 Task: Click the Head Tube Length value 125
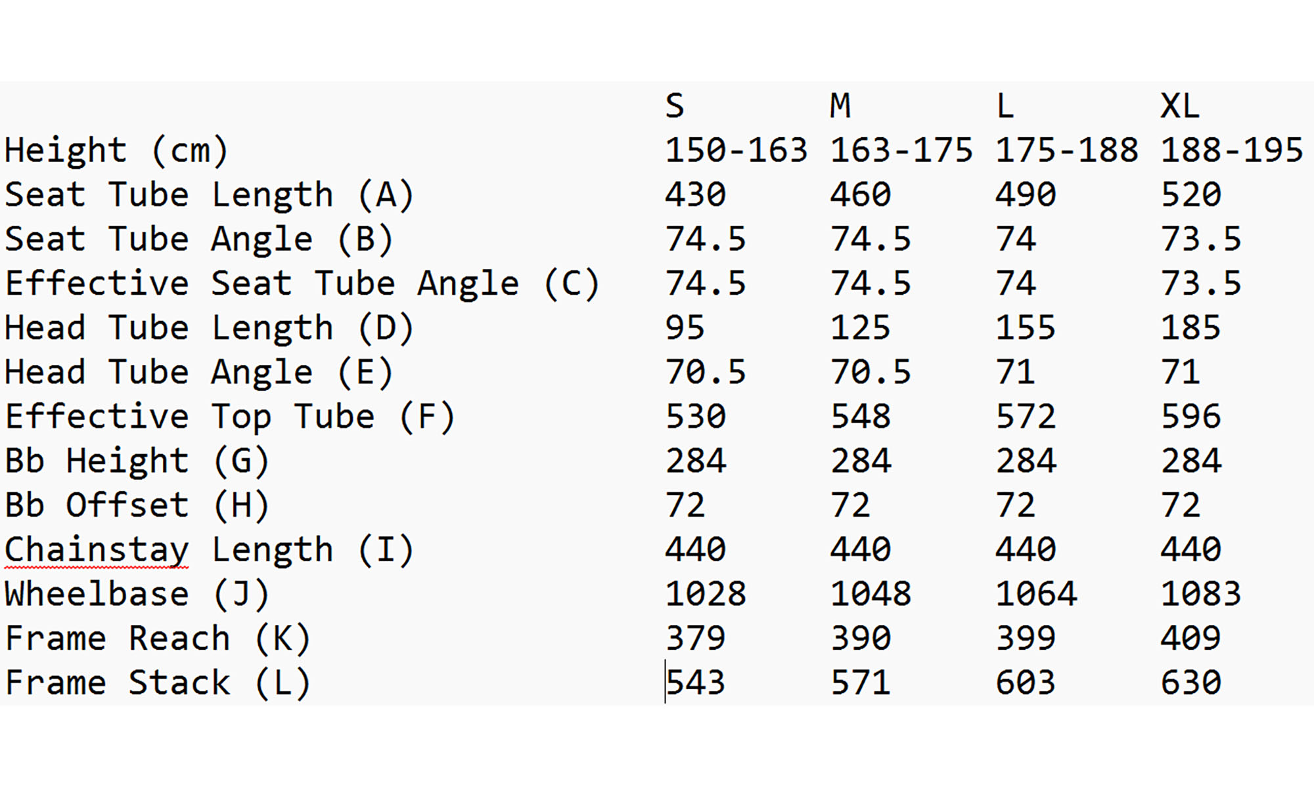coord(860,328)
